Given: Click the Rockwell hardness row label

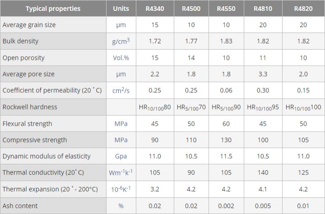Looking at the screenshot, I should tap(30, 107).
